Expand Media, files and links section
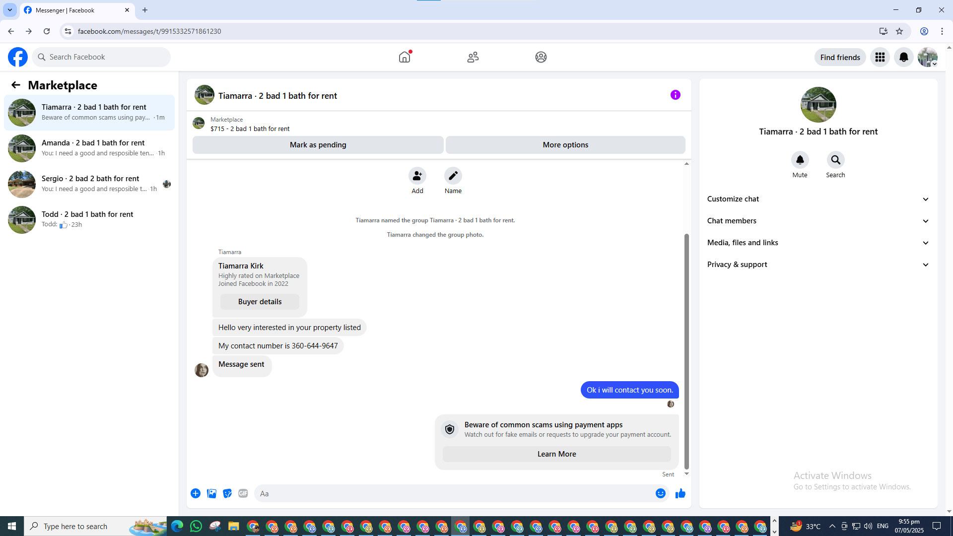This screenshot has width=953, height=536. coord(818,243)
